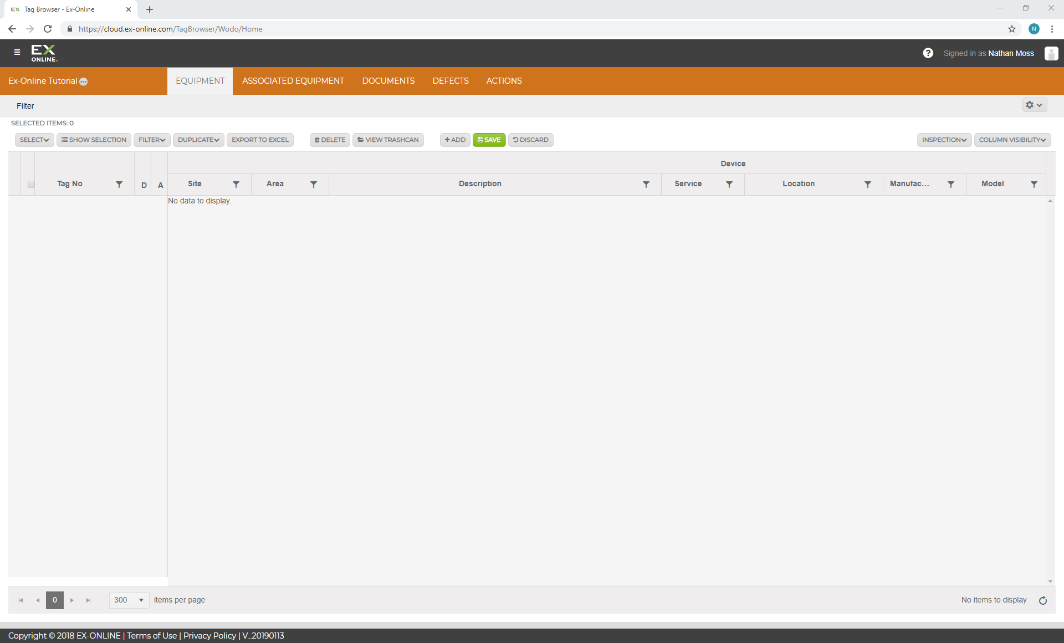This screenshot has width=1064, height=643.
Task: Bookmark this page with star icon
Action: point(1011,29)
